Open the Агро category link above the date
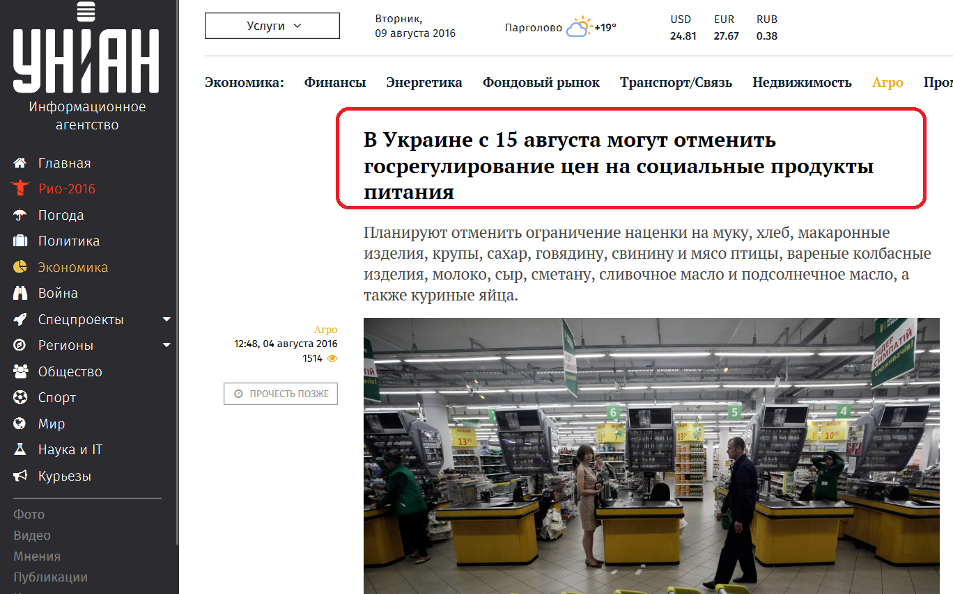 [x=325, y=330]
